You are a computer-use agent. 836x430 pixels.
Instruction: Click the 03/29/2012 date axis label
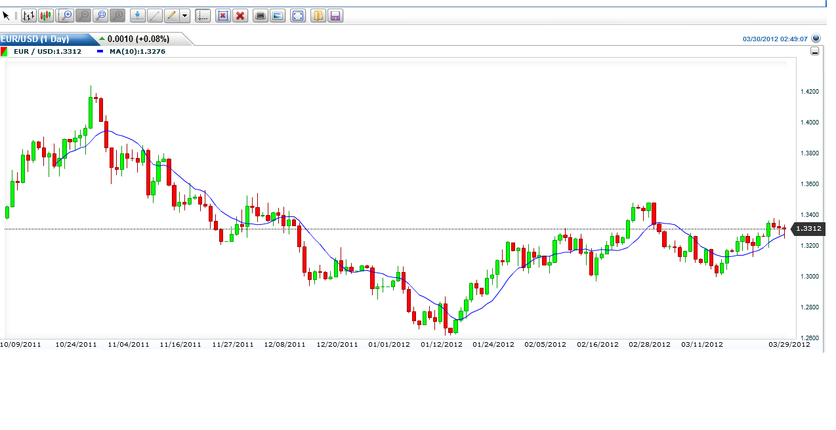tap(790, 344)
